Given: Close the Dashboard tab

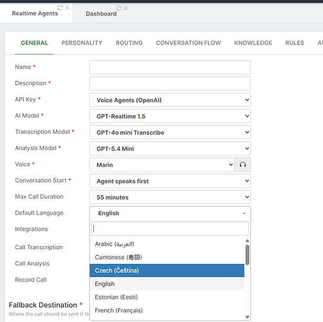Looking at the screenshot, I should (x=126, y=8).
